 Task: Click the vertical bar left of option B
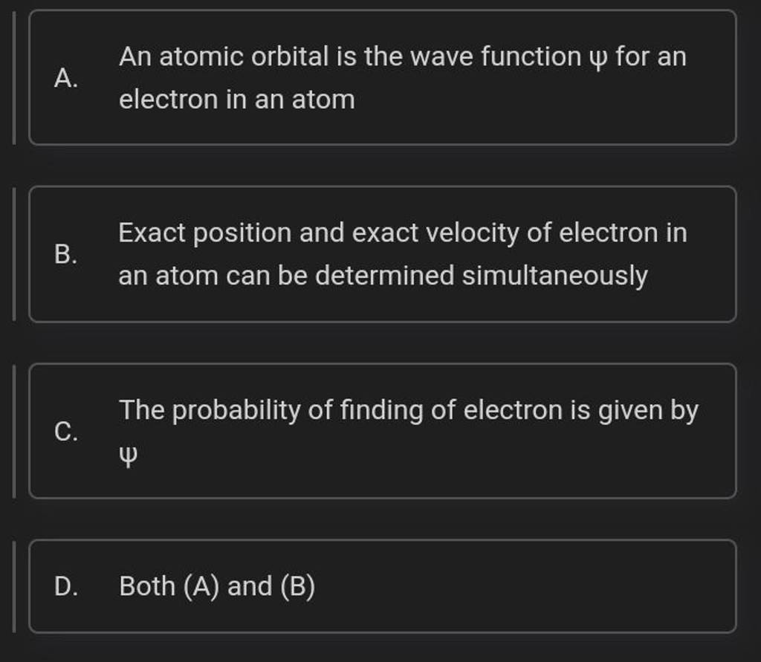tap(13, 254)
